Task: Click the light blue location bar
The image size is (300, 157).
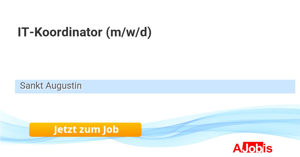Action: tap(175, 86)
